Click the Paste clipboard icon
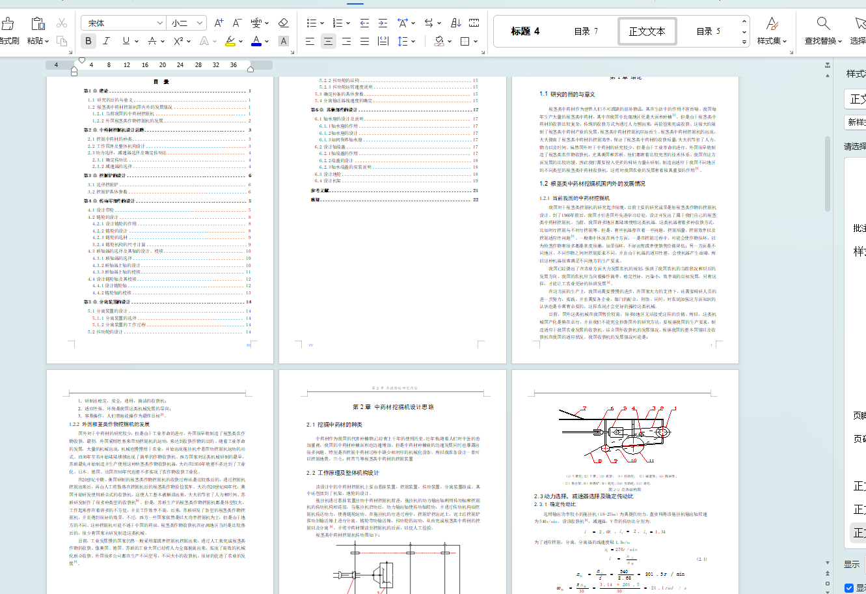This screenshot has height=594, width=866. [38, 23]
